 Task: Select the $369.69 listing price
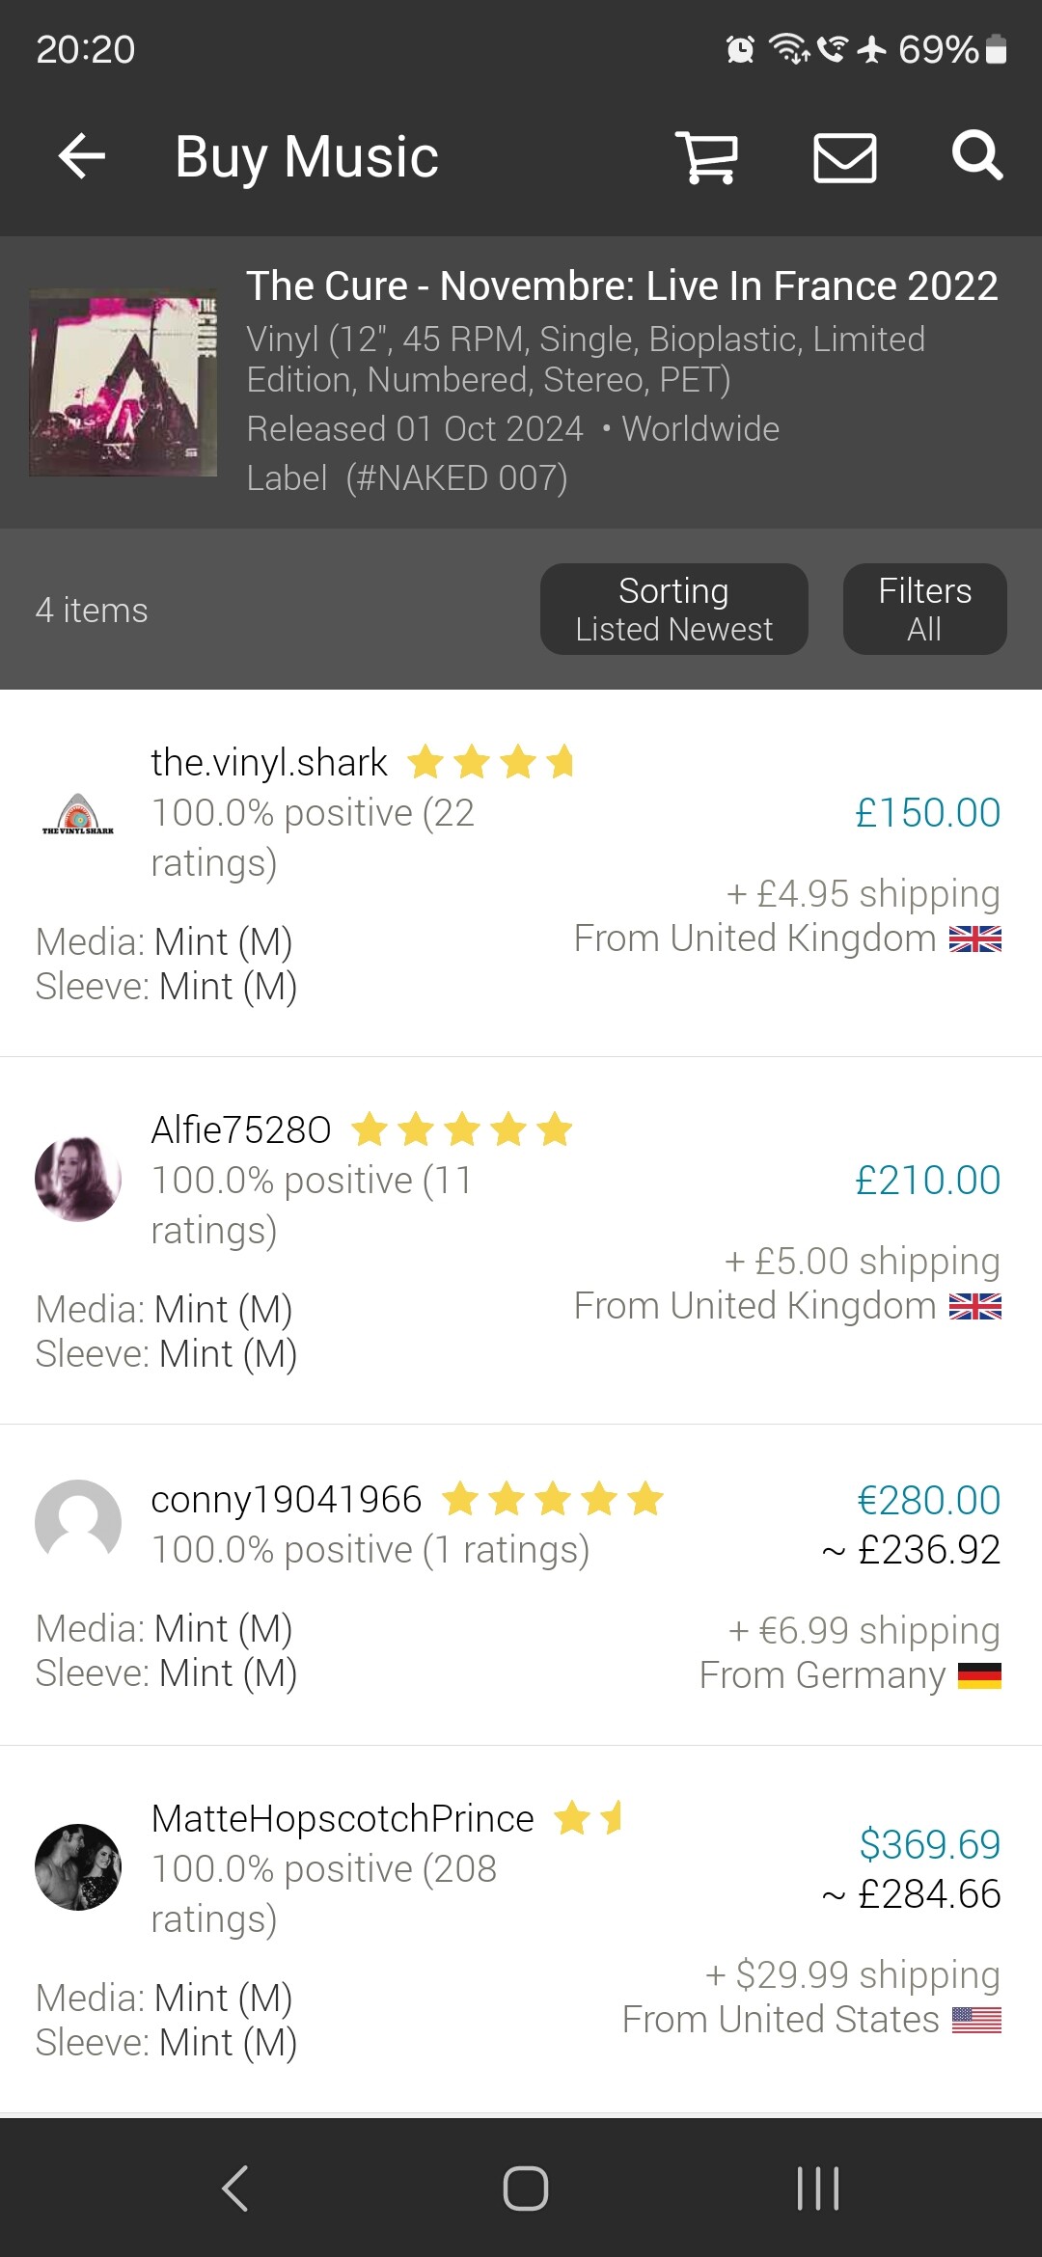click(x=929, y=1844)
